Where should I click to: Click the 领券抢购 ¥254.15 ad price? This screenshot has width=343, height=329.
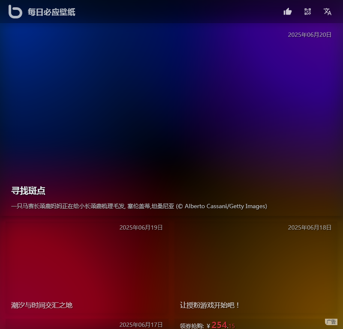(208, 325)
